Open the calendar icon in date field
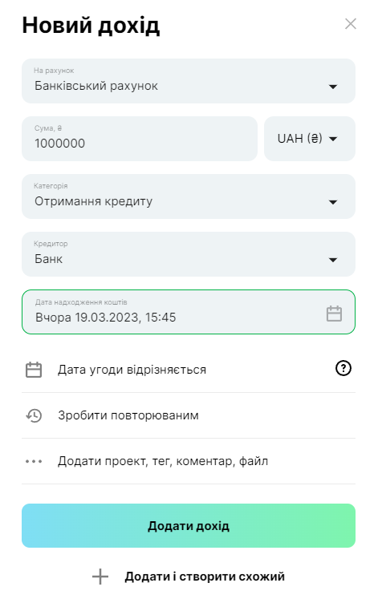This screenshot has width=378, height=595. coord(334,314)
